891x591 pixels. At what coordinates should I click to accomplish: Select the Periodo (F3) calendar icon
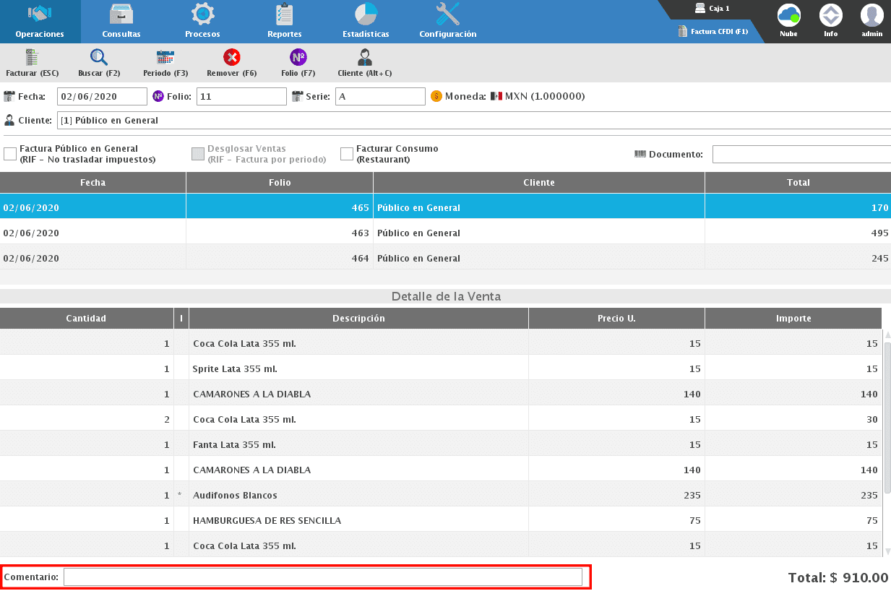[165, 58]
